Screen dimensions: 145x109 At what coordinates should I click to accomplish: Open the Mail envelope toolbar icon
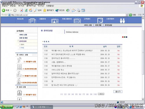(73, 10)
